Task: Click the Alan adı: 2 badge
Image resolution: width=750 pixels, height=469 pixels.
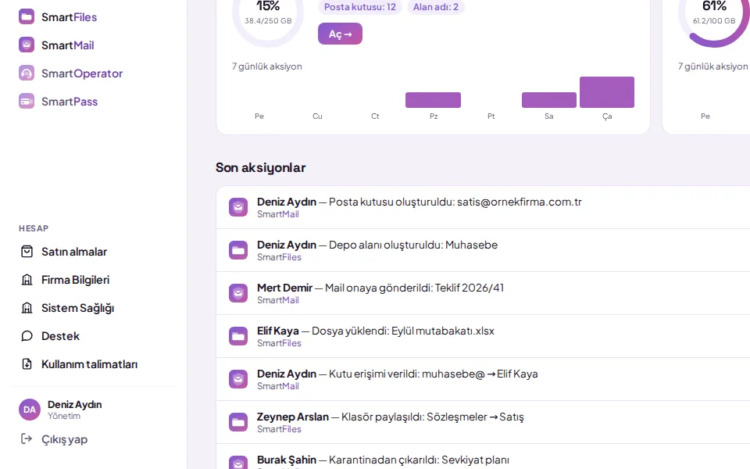Action: coord(436,7)
